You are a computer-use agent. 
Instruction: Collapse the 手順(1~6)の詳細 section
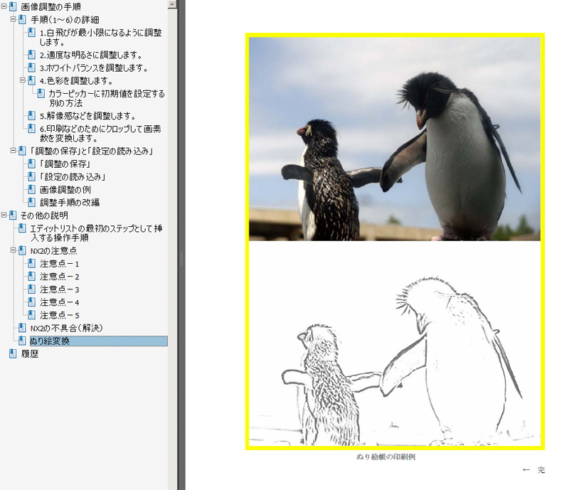click(14, 19)
